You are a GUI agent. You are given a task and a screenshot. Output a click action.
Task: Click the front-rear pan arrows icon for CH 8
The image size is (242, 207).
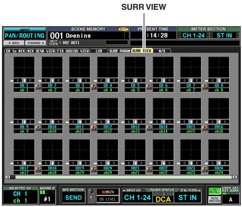[x=219, y=81]
